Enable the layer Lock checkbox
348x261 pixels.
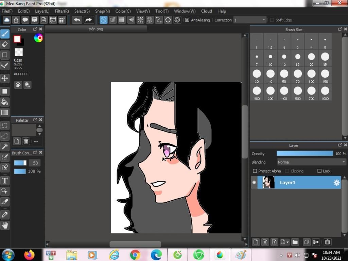tap(319, 171)
